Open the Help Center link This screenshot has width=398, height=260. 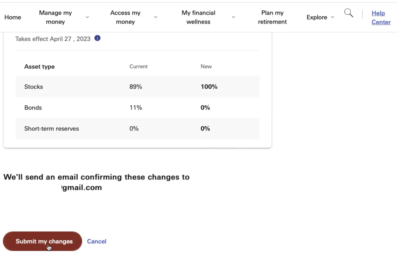click(381, 17)
